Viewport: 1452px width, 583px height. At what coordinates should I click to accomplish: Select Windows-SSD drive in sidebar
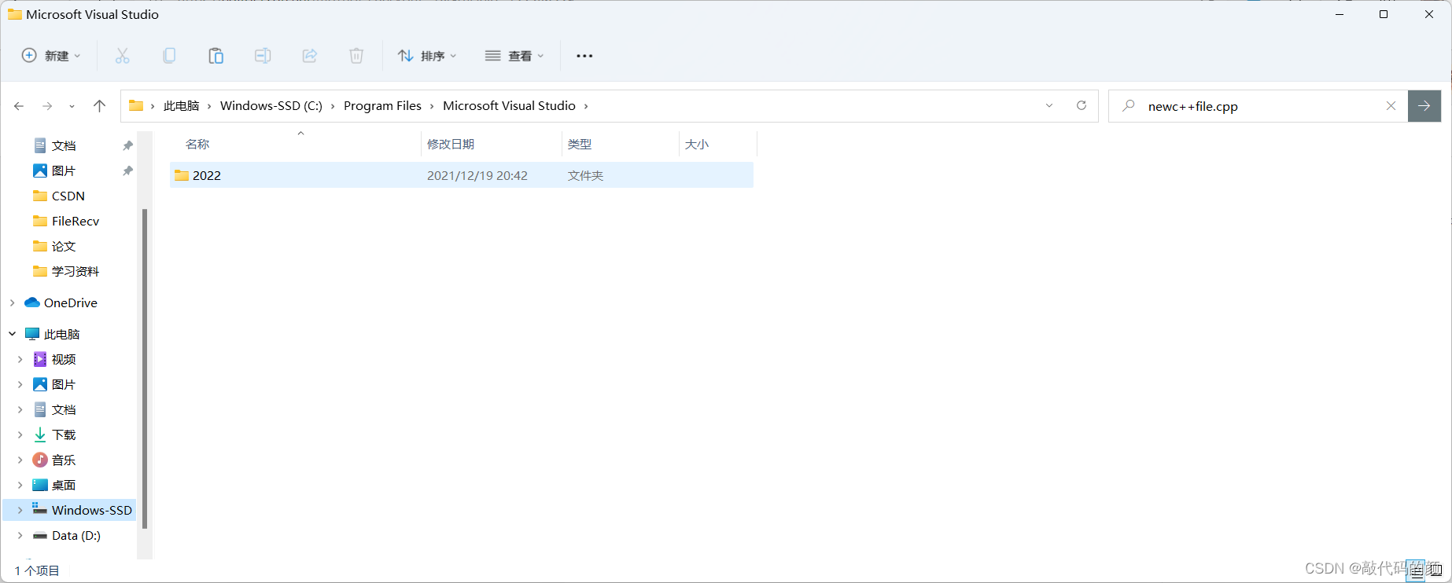[x=83, y=510]
